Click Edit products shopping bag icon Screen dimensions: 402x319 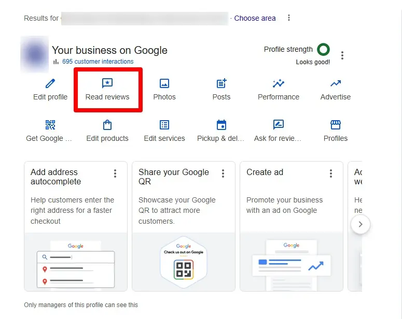[x=107, y=125]
